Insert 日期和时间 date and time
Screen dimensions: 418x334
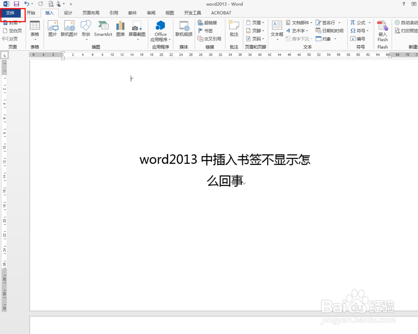point(329,31)
